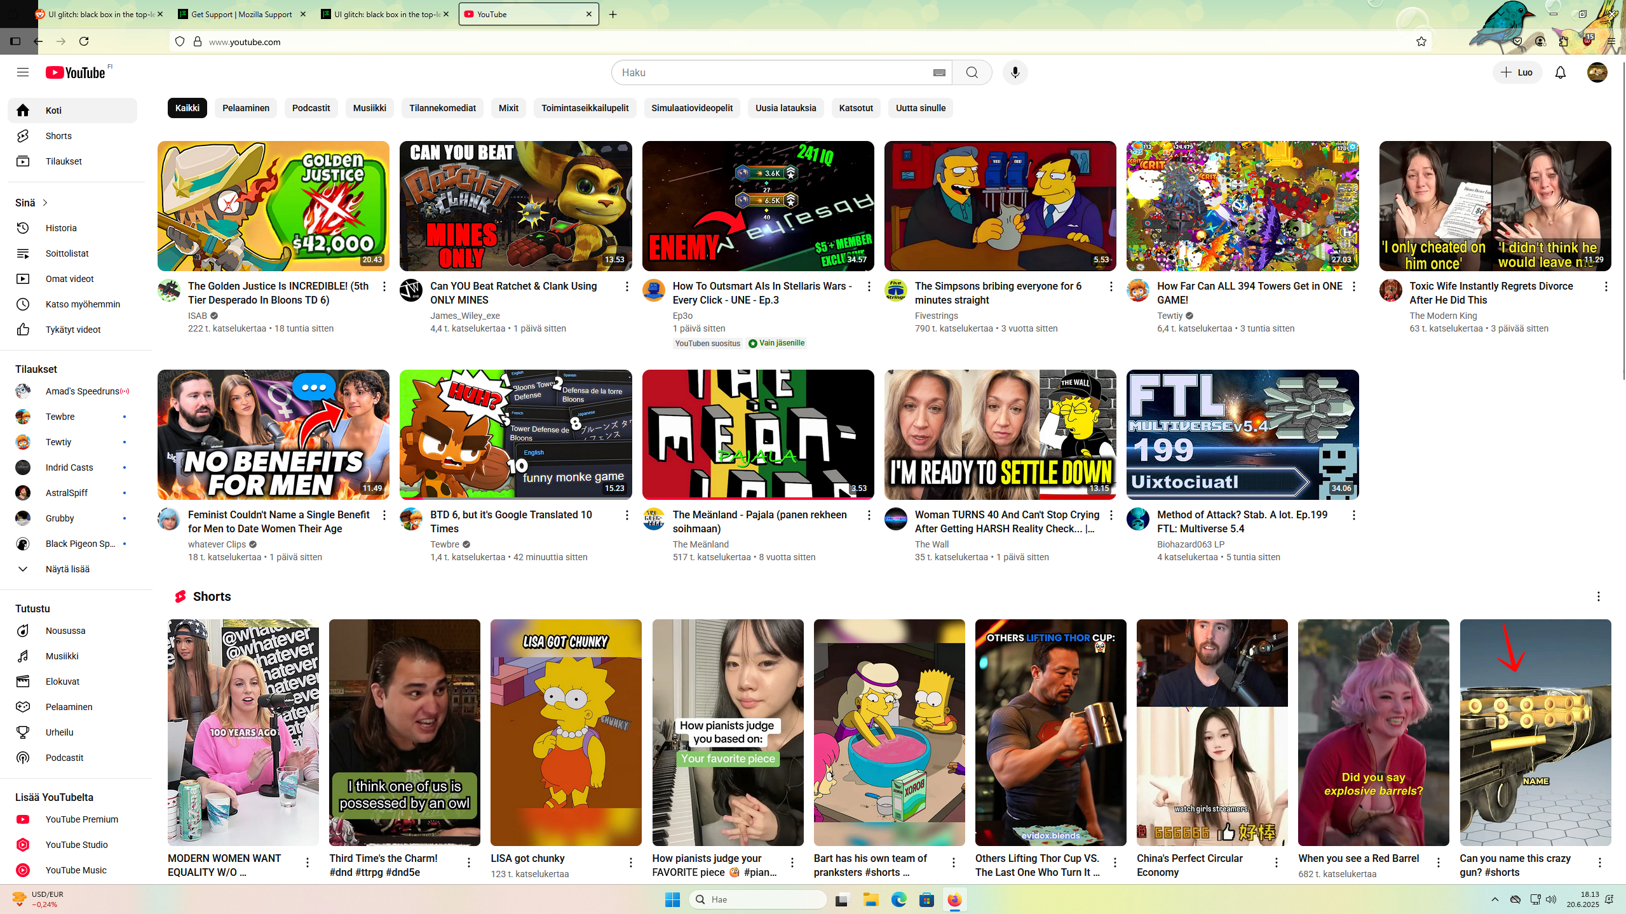Select the Podcastit filter chip
Image resolution: width=1626 pixels, height=914 pixels.
pos(311,108)
